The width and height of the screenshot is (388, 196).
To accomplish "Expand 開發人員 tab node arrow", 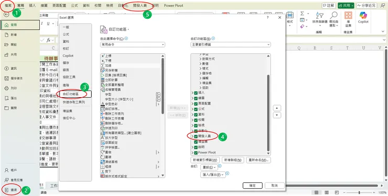I will pos(192,136).
